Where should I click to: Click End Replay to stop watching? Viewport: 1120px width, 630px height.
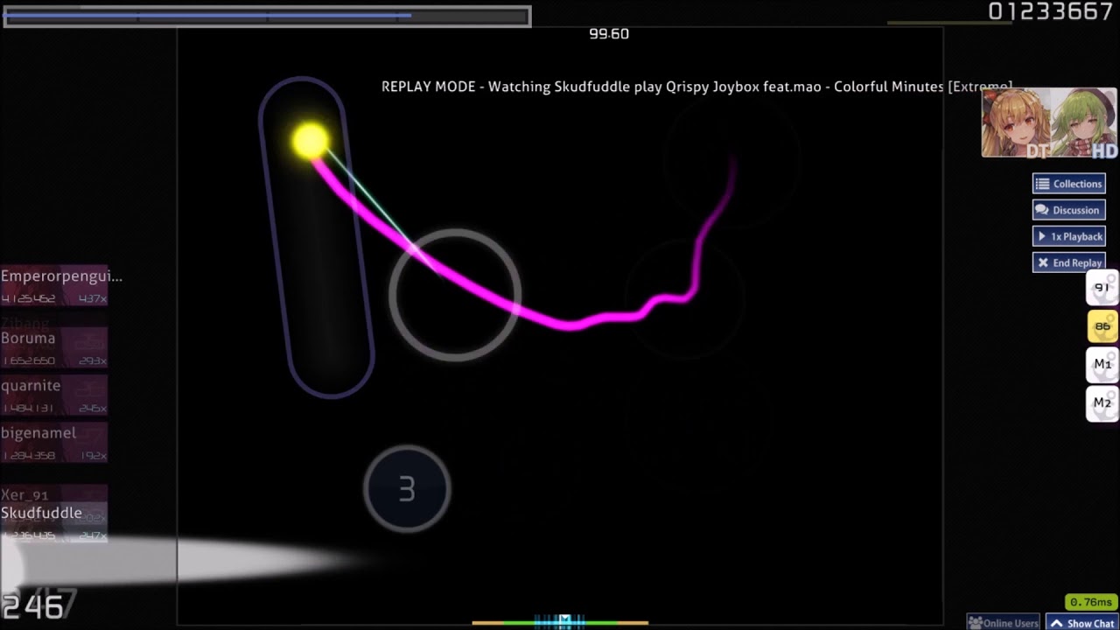[x=1068, y=262]
